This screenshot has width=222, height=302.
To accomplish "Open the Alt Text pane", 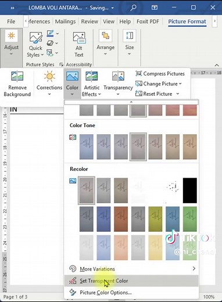I will (79, 45).
